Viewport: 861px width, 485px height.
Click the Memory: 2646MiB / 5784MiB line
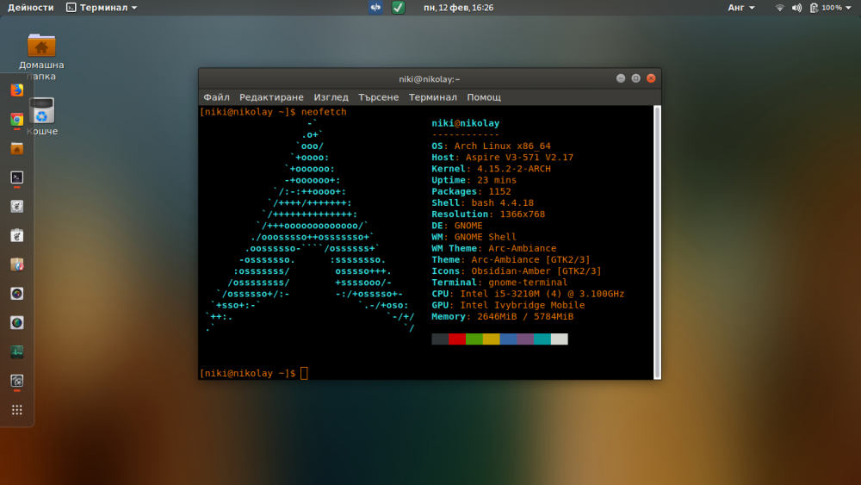(x=503, y=316)
